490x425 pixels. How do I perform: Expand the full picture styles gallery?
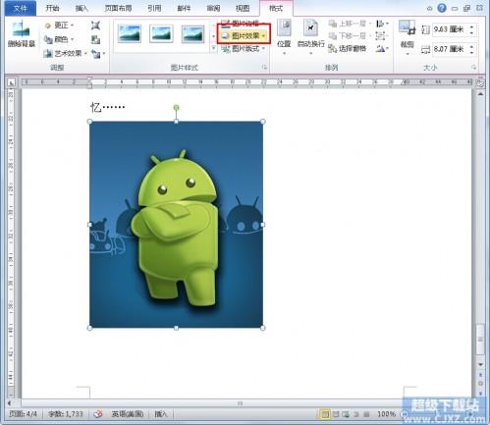click(x=213, y=48)
